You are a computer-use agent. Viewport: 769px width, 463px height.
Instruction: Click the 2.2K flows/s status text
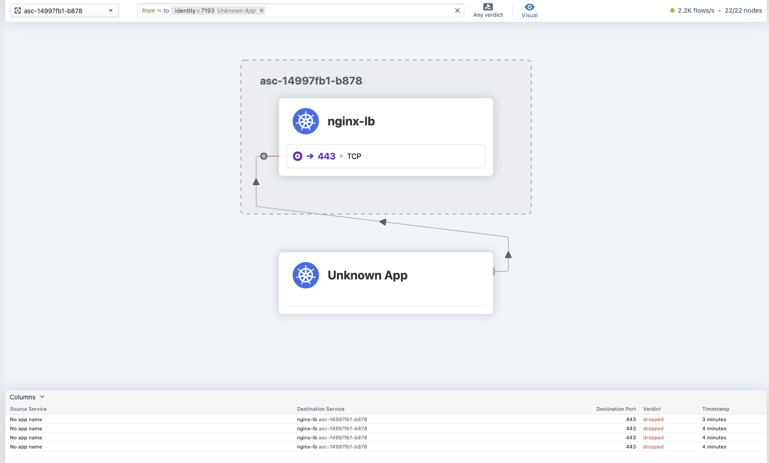[x=696, y=10]
